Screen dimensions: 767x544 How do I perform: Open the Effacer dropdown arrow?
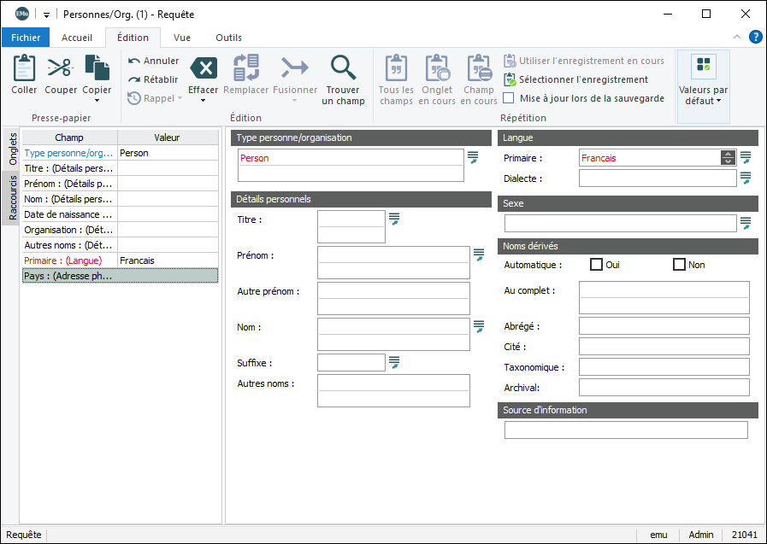[x=204, y=101]
